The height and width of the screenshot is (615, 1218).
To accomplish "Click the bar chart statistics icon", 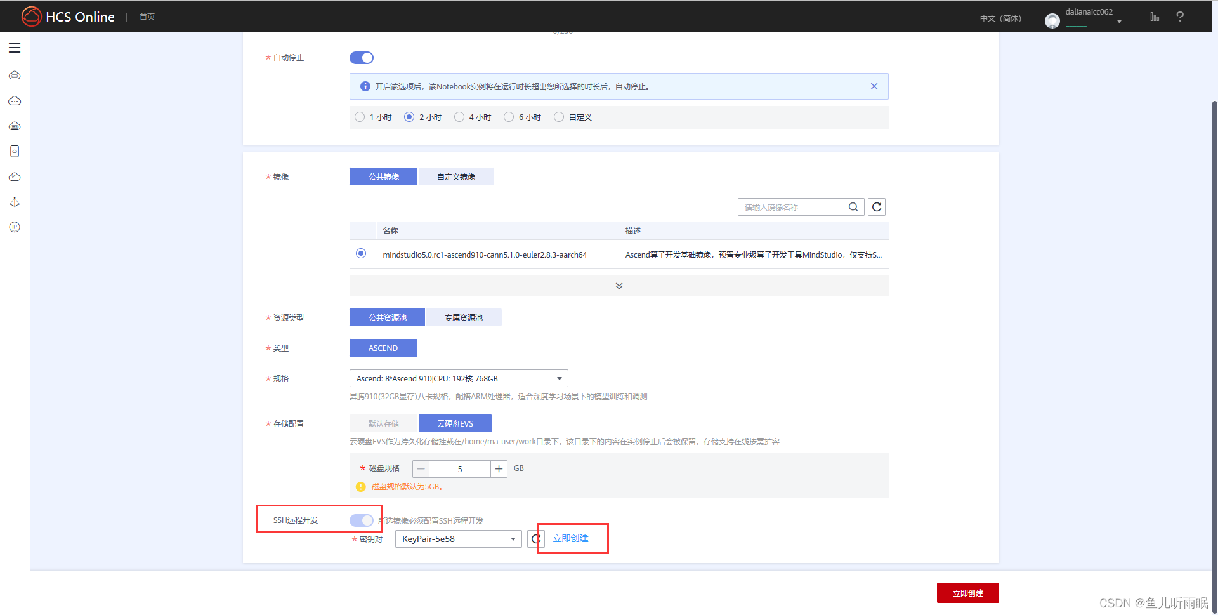I will coord(1155,16).
